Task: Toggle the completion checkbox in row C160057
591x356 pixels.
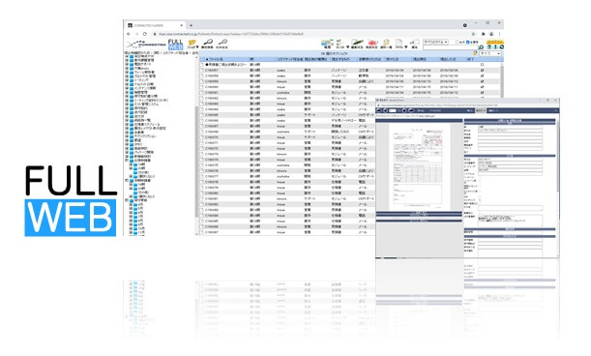Action: pyautogui.click(x=482, y=71)
